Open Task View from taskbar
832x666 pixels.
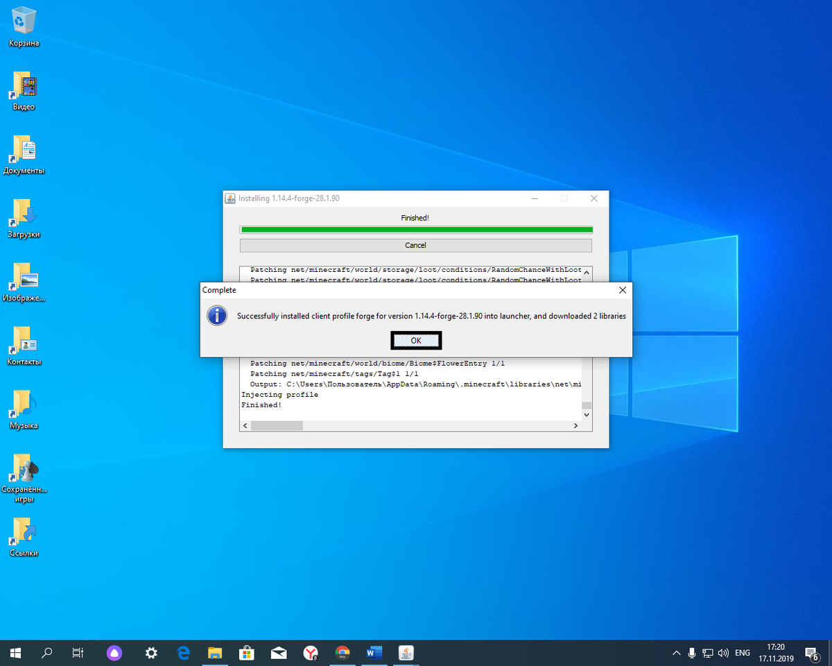coord(78,653)
